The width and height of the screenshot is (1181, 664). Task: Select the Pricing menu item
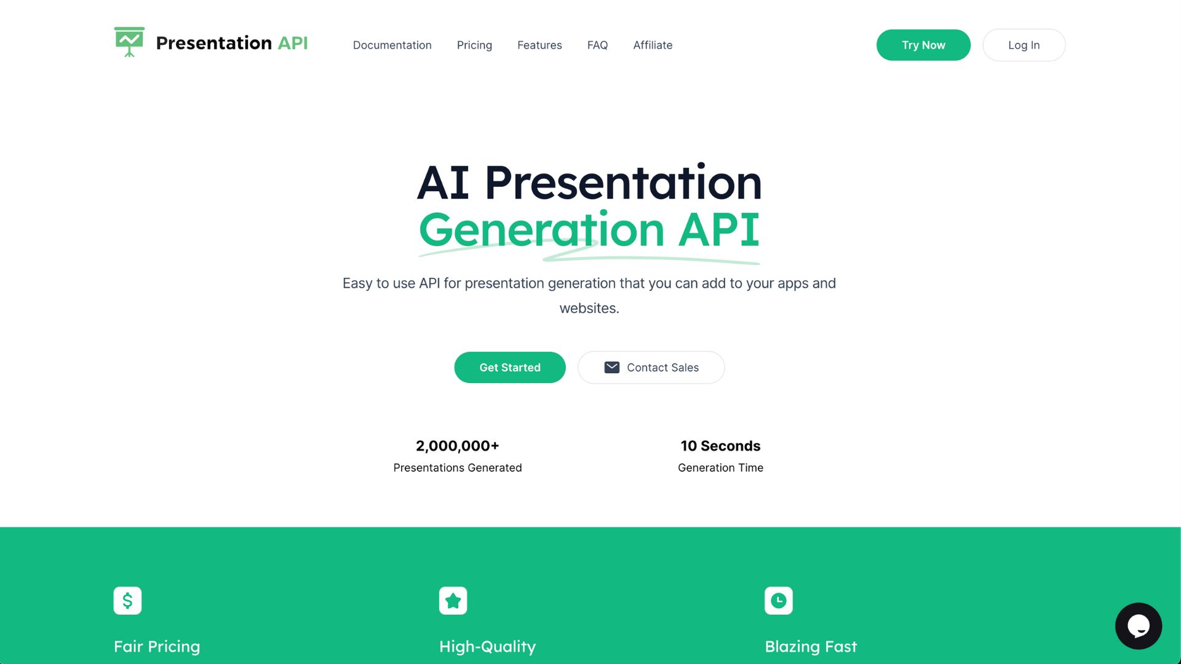[474, 45]
